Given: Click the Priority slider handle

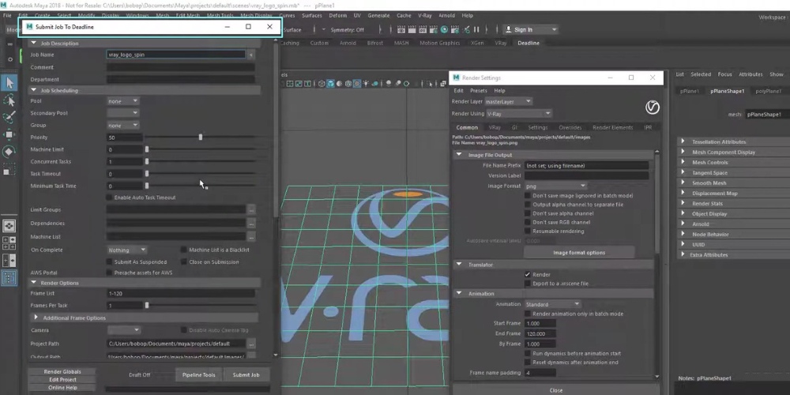Looking at the screenshot, I should pos(201,137).
